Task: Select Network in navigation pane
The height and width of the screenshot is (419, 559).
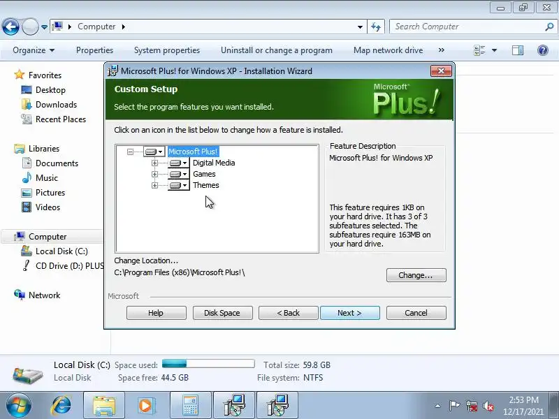Action: (45, 295)
